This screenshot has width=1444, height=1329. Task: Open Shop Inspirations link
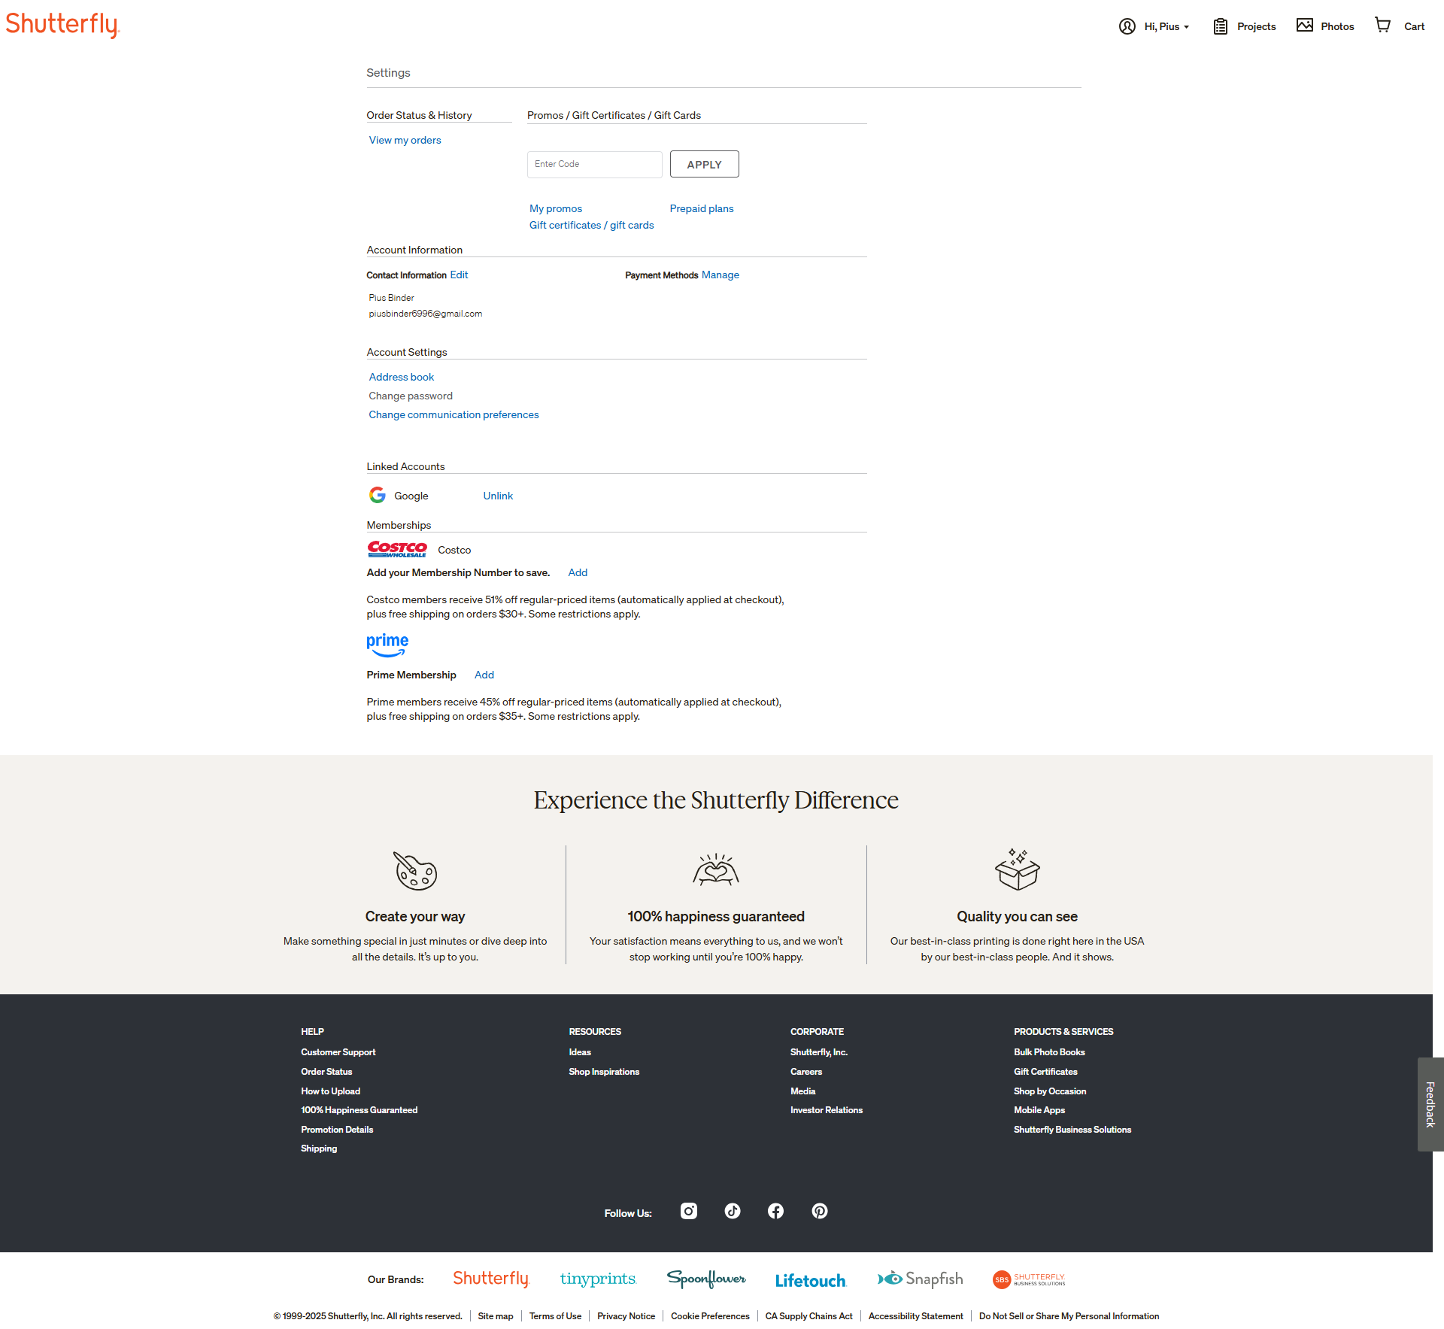[604, 1072]
